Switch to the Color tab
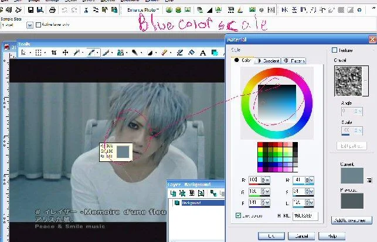This screenshot has width=377, height=242. [x=243, y=60]
